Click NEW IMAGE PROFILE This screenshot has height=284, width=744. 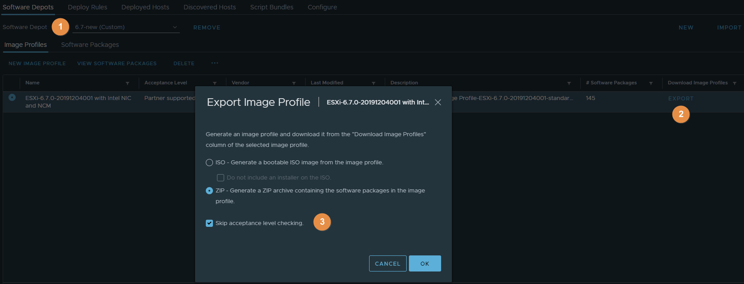[37, 63]
